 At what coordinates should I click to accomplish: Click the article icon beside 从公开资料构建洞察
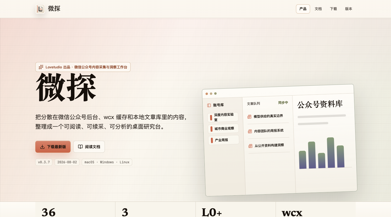click(x=250, y=146)
